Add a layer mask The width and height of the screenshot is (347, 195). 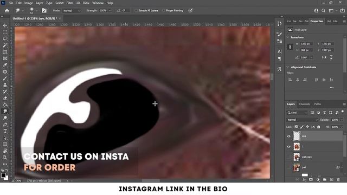coord(311,179)
